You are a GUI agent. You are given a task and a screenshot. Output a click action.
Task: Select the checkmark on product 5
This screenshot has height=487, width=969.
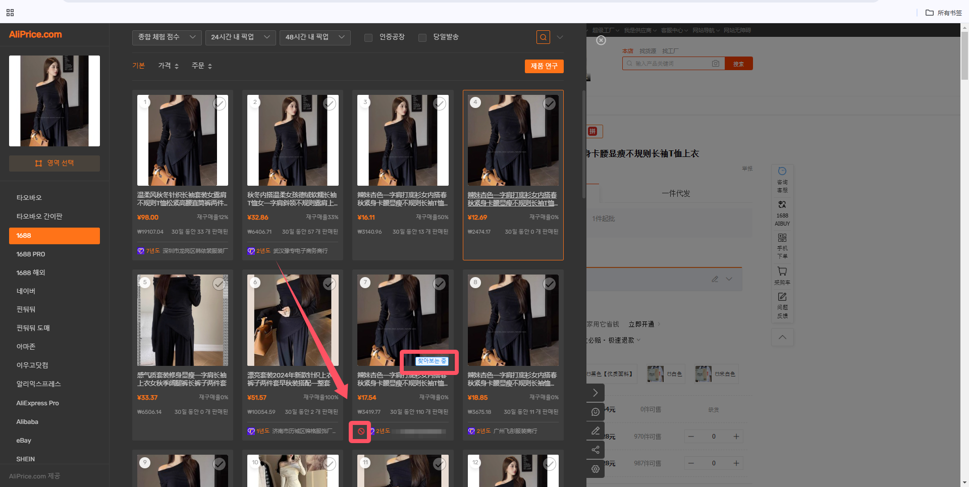[x=219, y=284]
